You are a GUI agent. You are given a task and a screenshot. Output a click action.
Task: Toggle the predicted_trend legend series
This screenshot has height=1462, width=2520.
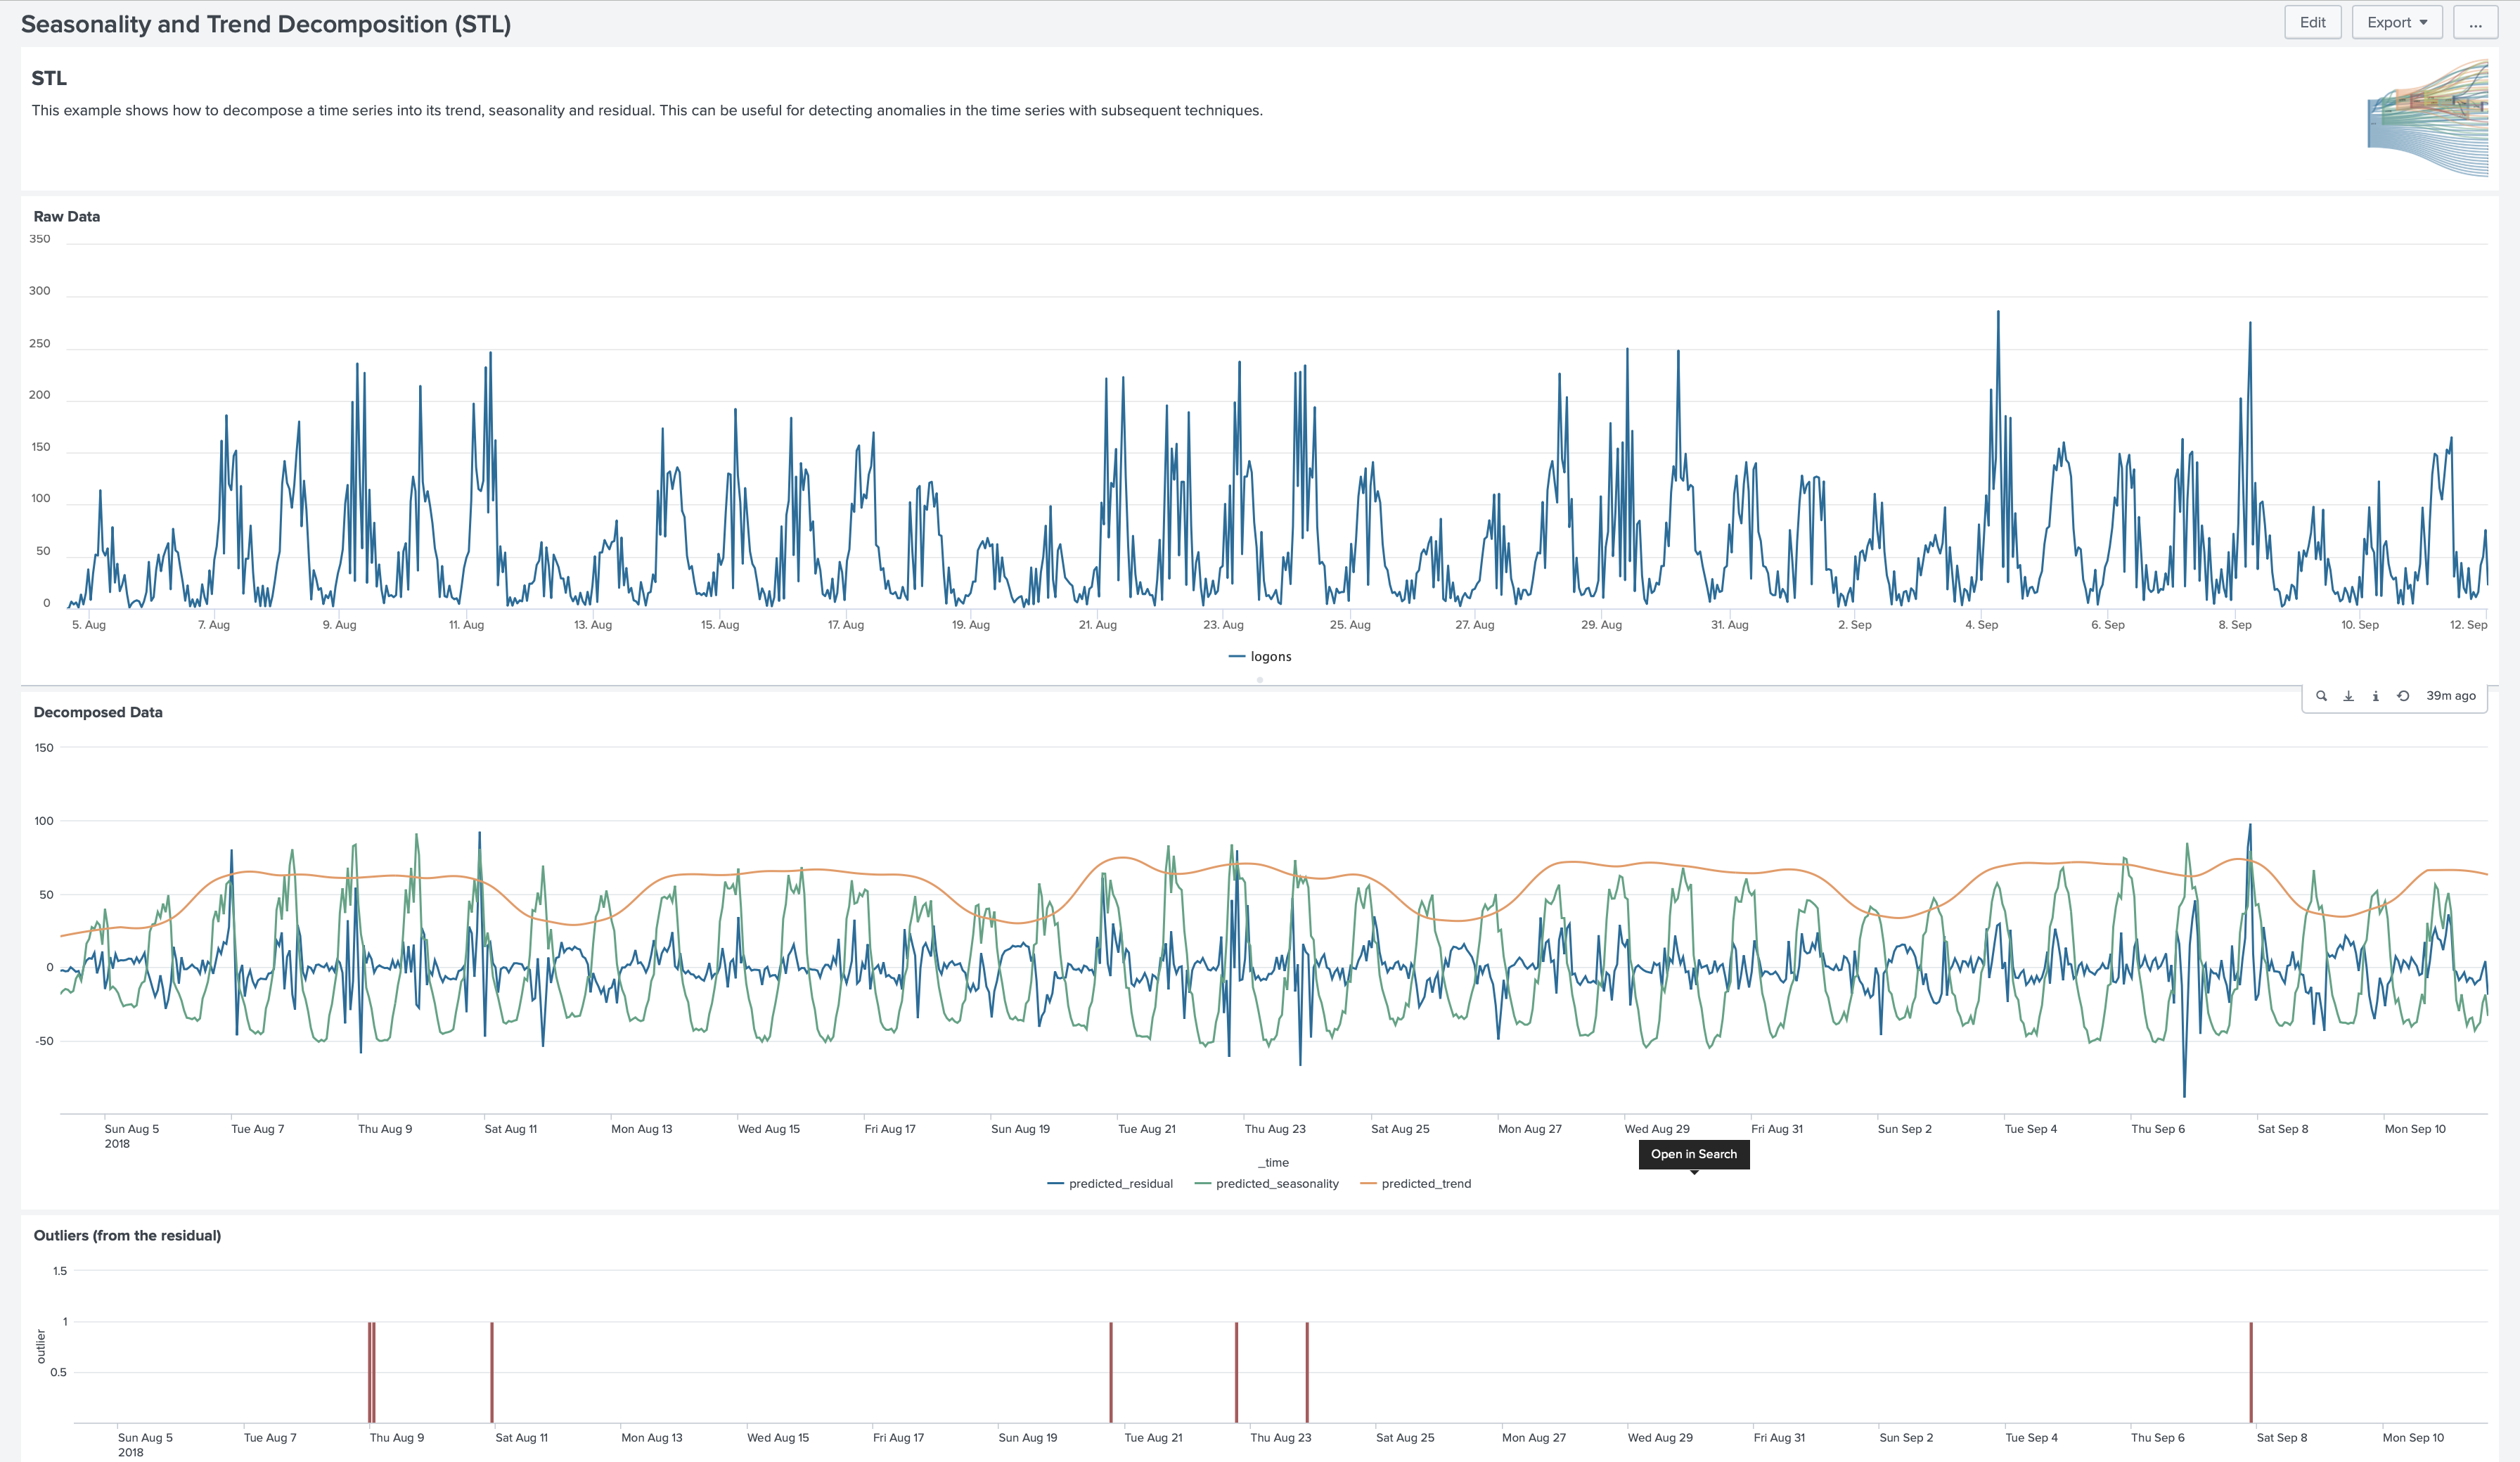coord(1425,1183)
